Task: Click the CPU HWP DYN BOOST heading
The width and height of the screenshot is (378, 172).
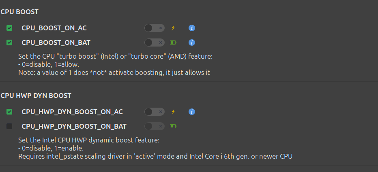Action: 36,96
